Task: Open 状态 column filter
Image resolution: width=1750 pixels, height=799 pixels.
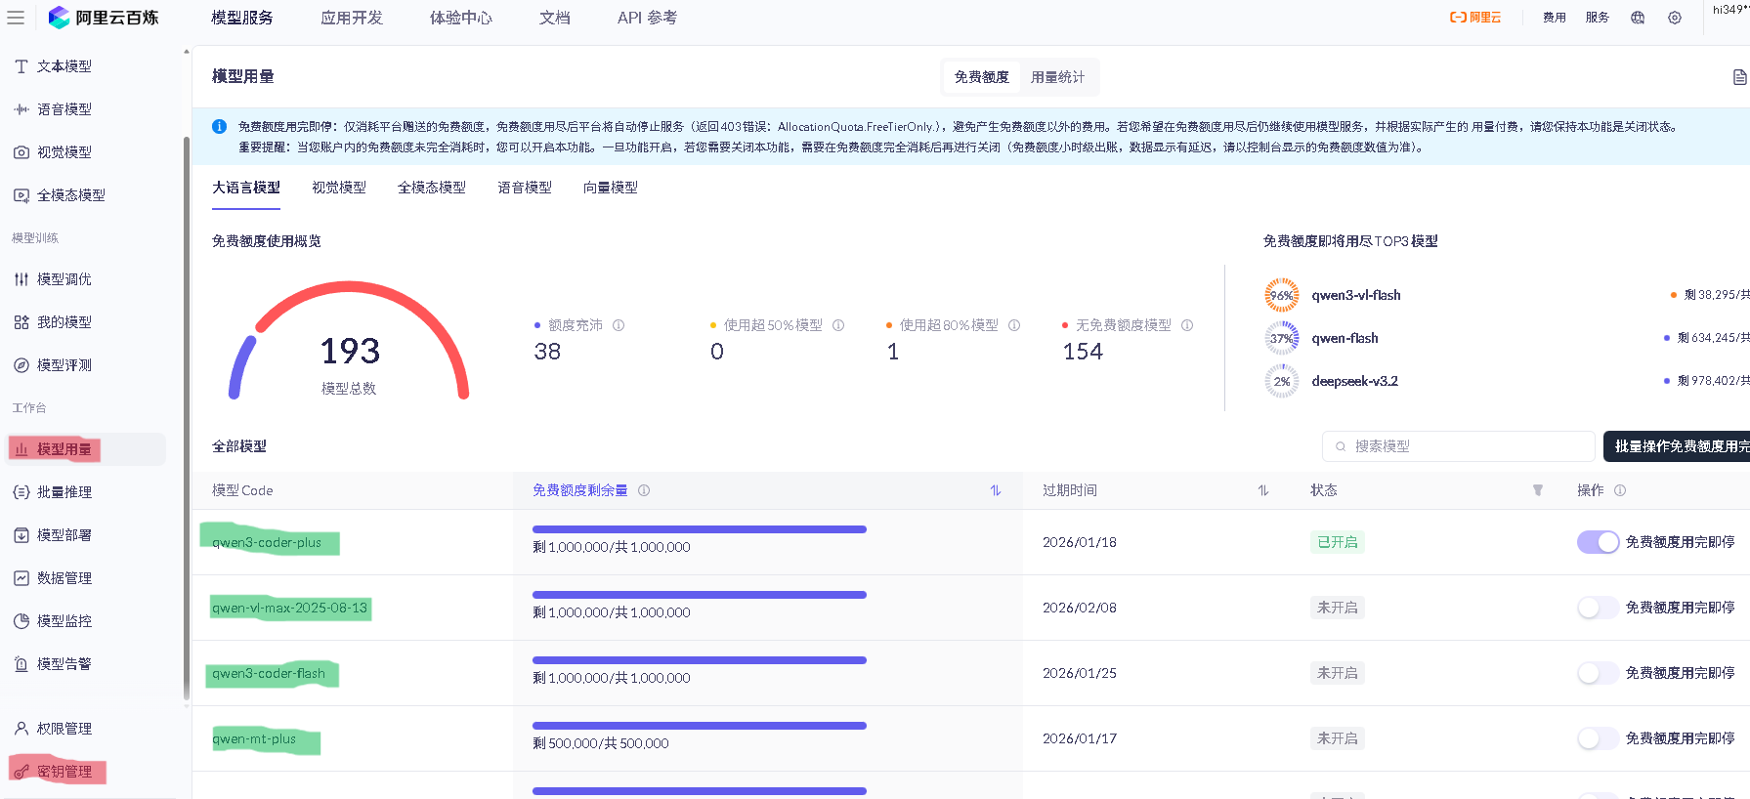Action: (1538, 490)
